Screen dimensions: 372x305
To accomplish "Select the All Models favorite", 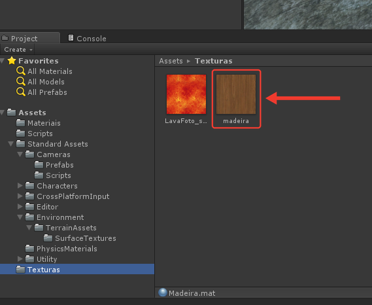I will pos(46,82).
